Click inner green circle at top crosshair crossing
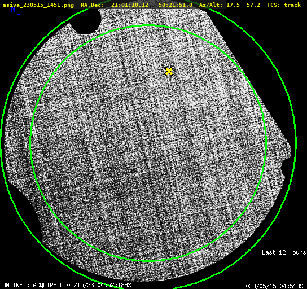Screen dimensions: 307x289 [159, 25]
